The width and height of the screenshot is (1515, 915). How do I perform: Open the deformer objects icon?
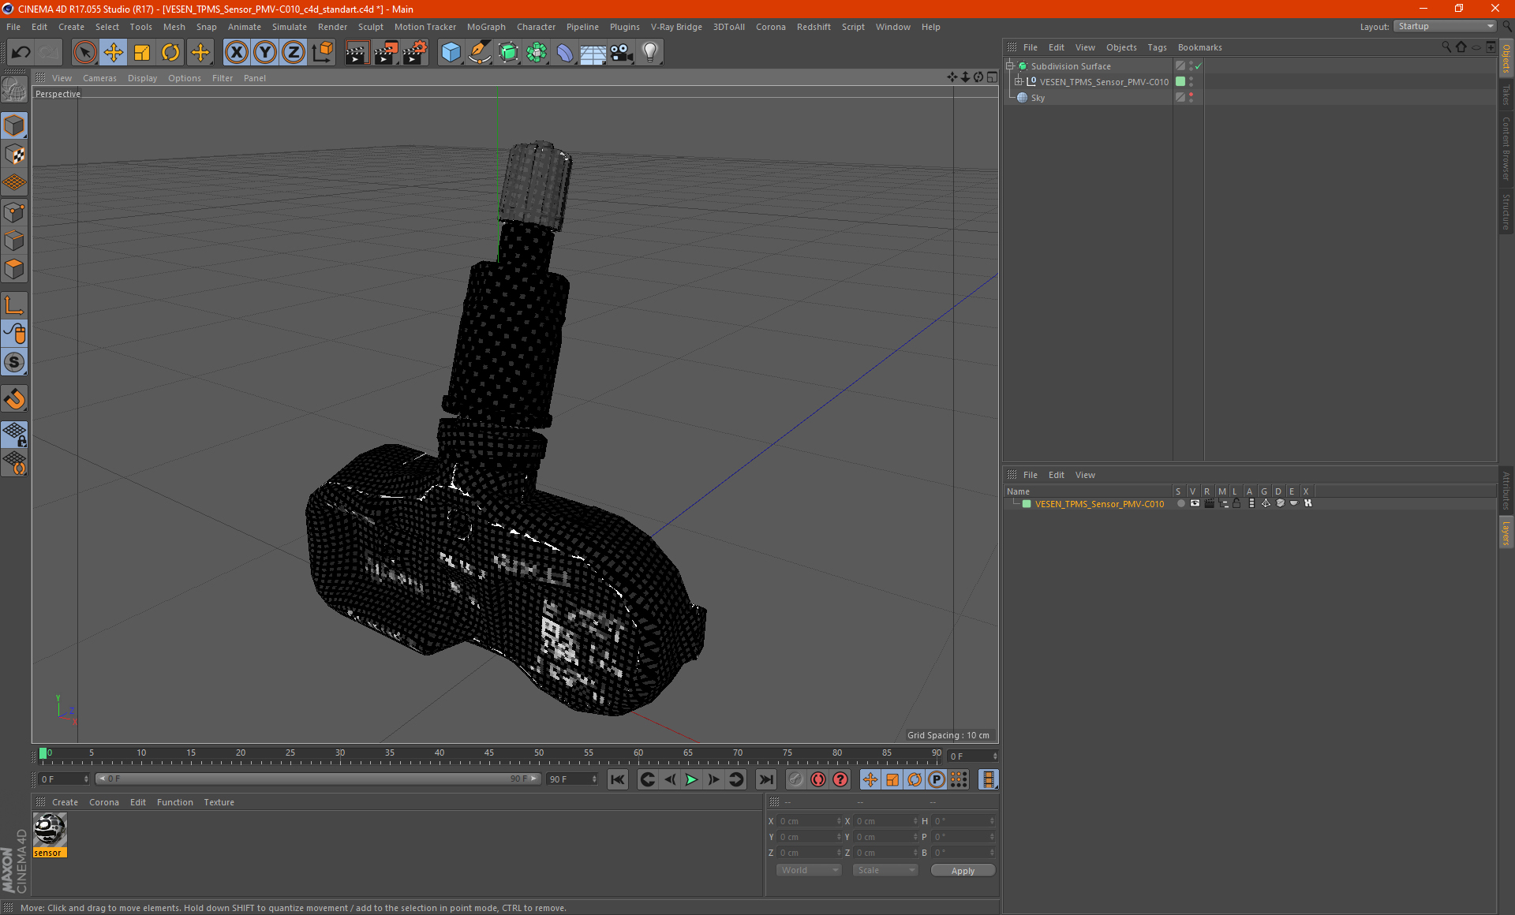(x=565, y=53)
